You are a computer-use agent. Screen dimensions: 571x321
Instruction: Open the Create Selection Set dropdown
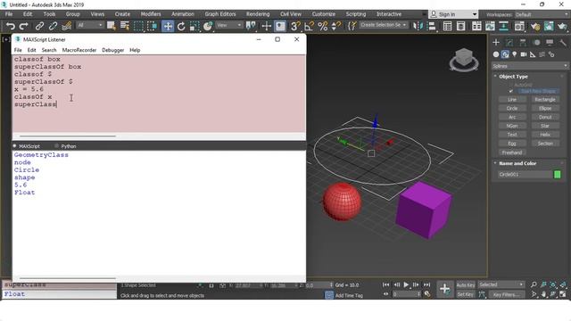coord(384,25)
